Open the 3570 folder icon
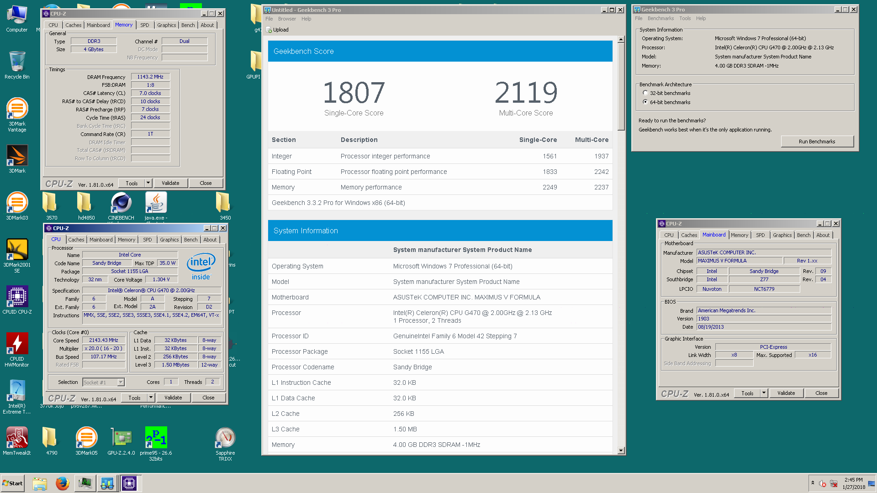The height and width of the screenshot is (493, 877). (52, 206)
